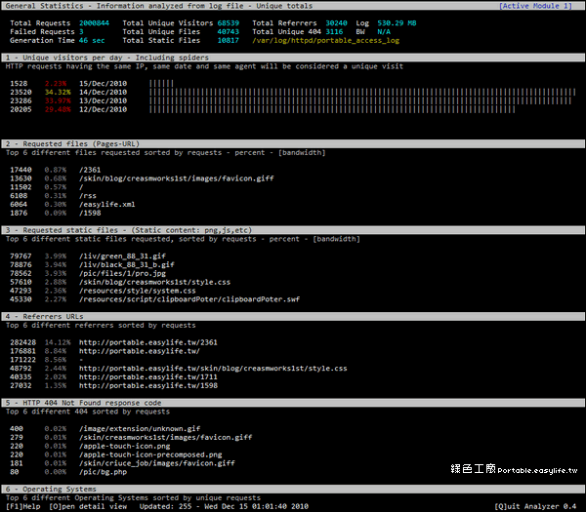Click Total Unique Files value 40743
586x512 pixels.
point(229,32)
